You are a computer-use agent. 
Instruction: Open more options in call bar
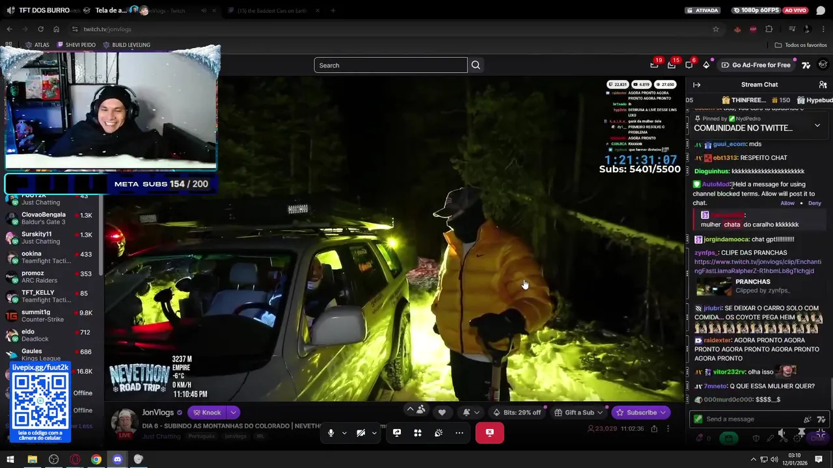coord(459,433)
